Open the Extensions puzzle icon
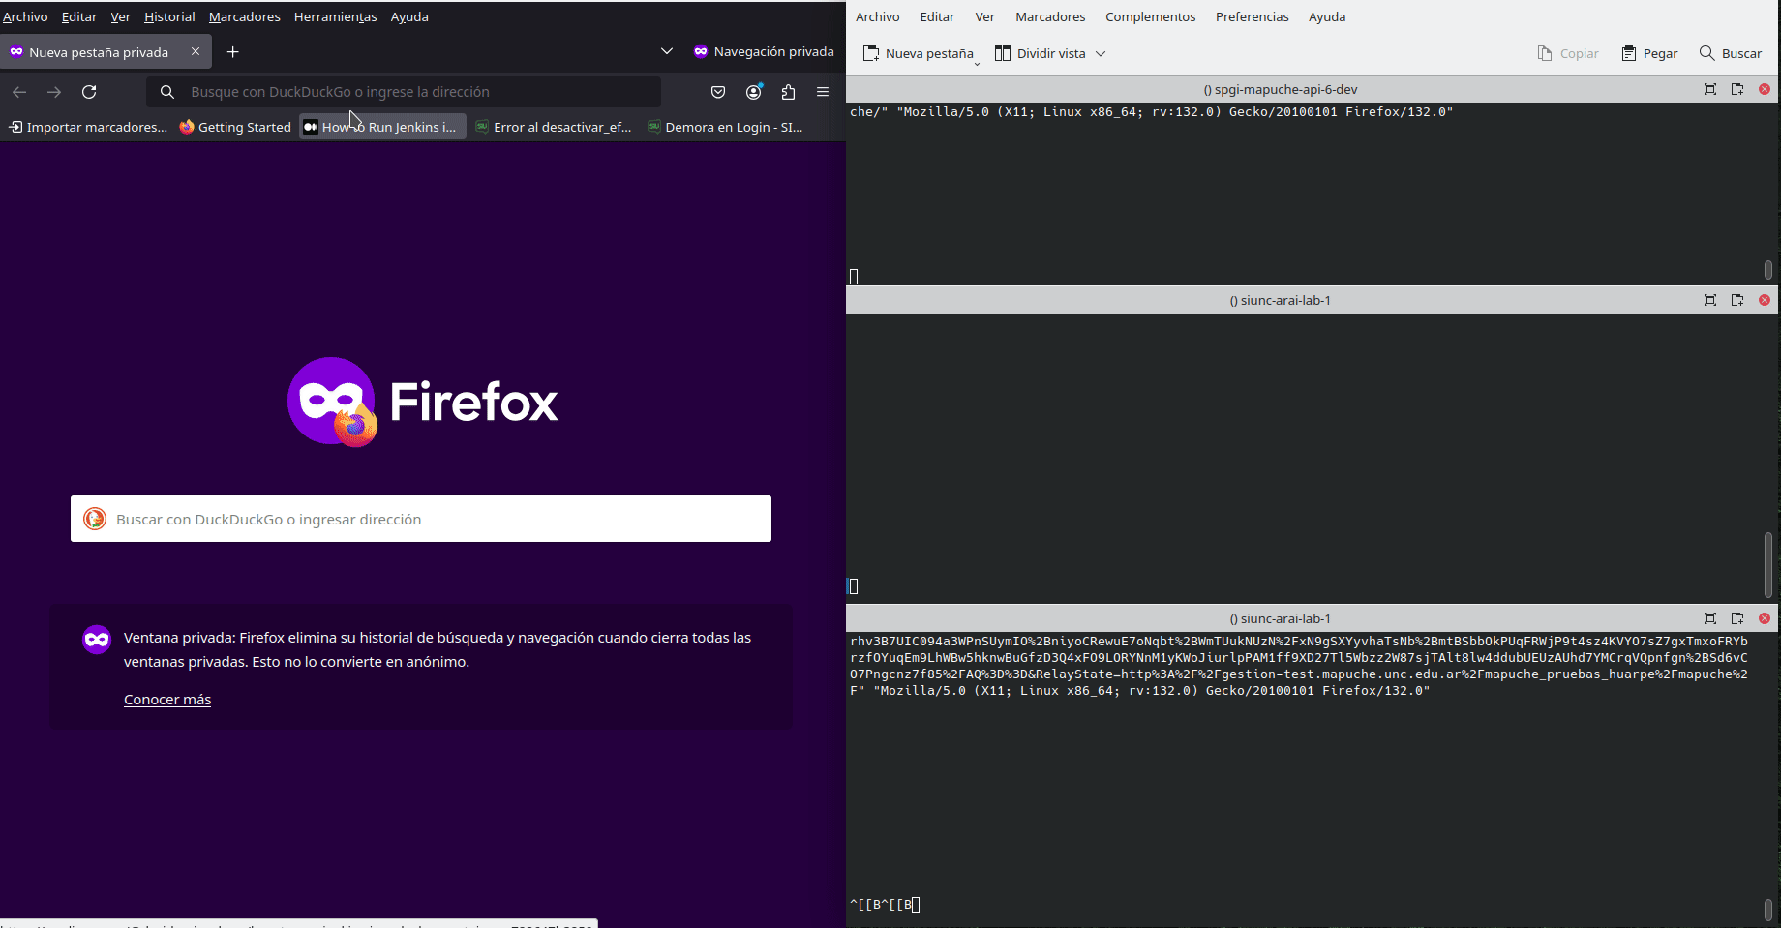 pos(788,92)
